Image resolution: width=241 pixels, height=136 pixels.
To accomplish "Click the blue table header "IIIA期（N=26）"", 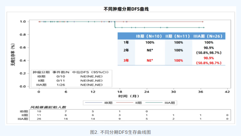I will tap(208, 36).
